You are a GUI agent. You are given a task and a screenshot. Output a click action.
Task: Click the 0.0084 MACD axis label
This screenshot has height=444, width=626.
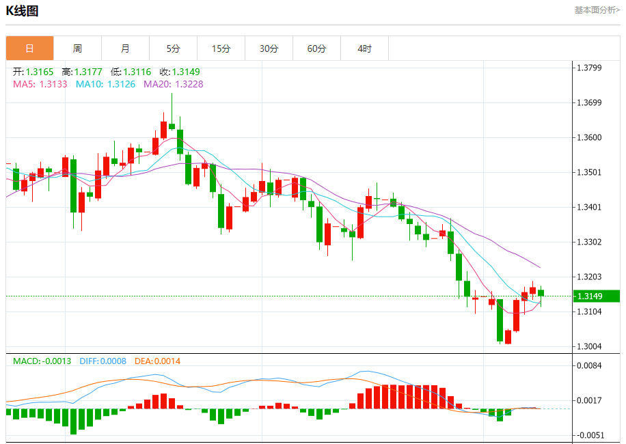tap(588, 366)
